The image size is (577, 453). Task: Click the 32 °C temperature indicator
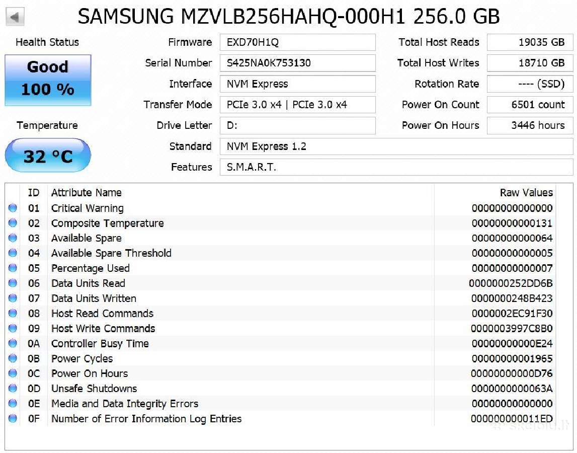pos(48,156)
